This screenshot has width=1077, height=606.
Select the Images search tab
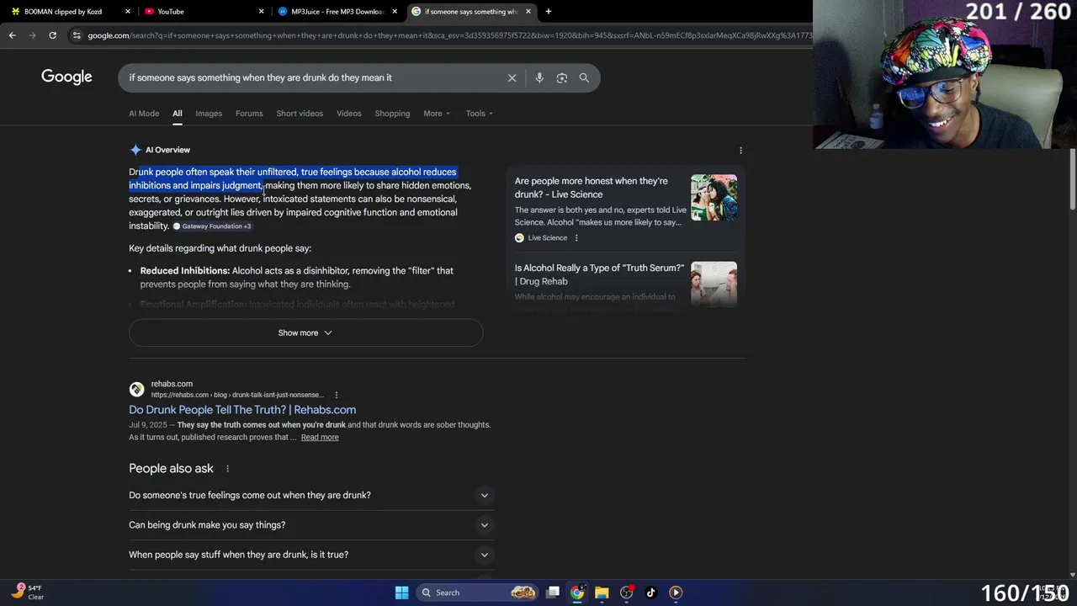coord(209,114)
